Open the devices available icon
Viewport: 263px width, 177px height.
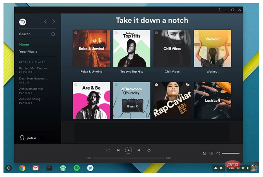[x=211, y=153]
